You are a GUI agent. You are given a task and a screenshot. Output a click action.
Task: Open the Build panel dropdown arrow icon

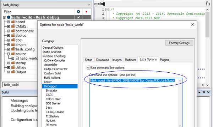coord(199,92)
